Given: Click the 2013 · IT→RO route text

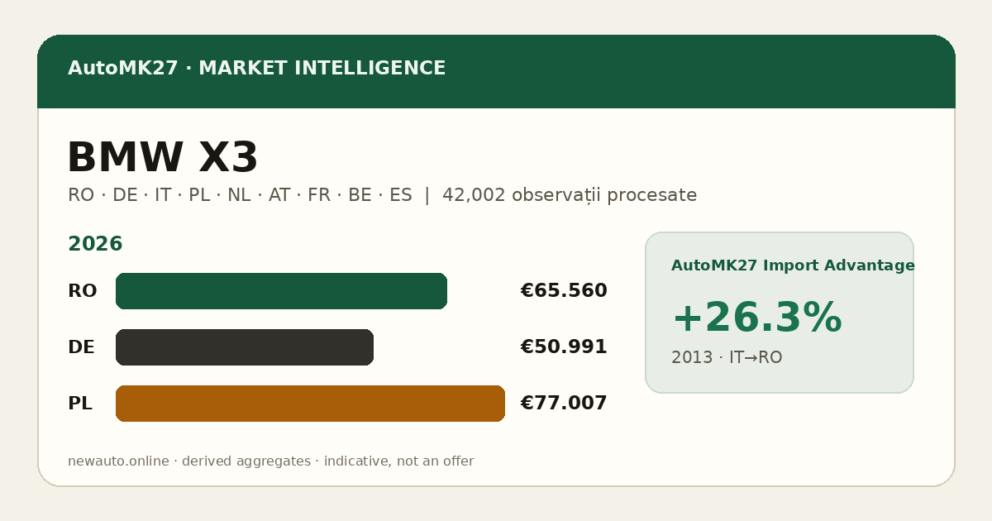Looking at the screenshot, I should pyautogui.click(x=727, y=357).
